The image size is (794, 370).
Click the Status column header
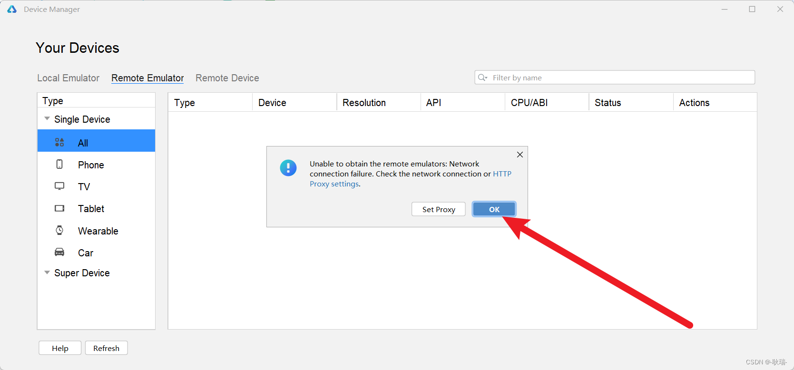pyautogui.click(x=631, y=103)
